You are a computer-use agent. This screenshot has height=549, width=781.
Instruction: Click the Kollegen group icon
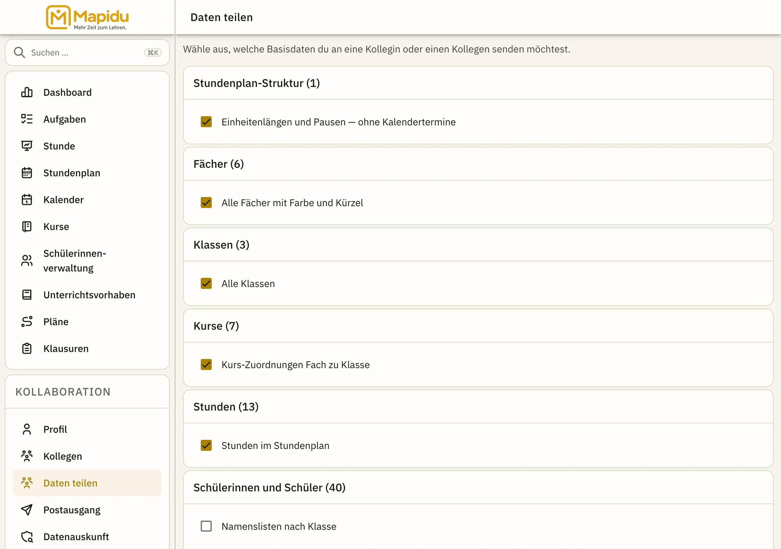[27, 456]
